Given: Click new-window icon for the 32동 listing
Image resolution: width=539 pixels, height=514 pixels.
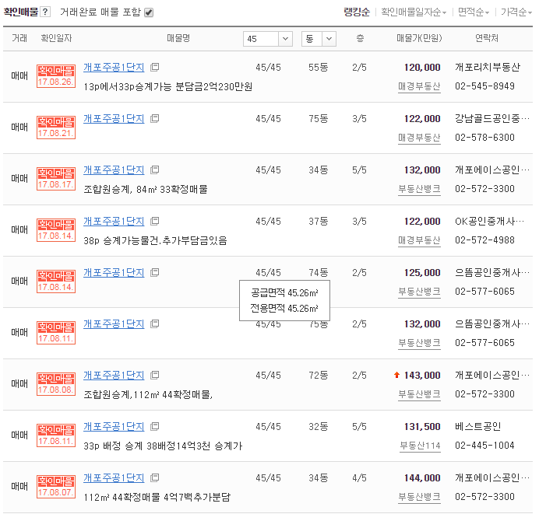Looking at the screenshot, I should [155, 426].
